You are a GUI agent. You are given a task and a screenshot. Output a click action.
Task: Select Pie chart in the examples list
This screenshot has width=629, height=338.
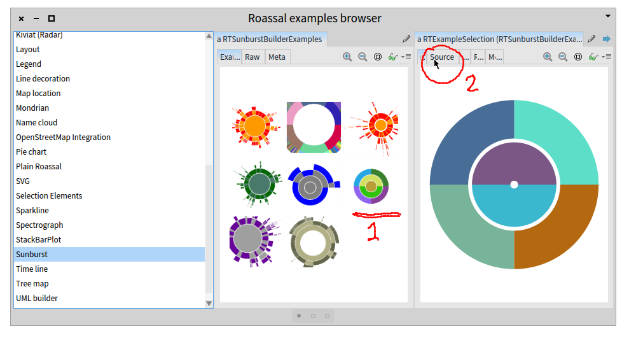(31, 152)
